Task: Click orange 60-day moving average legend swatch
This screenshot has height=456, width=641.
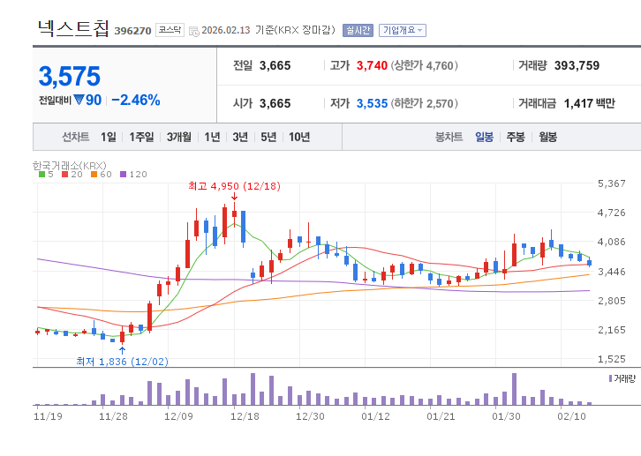Action: 94,175
